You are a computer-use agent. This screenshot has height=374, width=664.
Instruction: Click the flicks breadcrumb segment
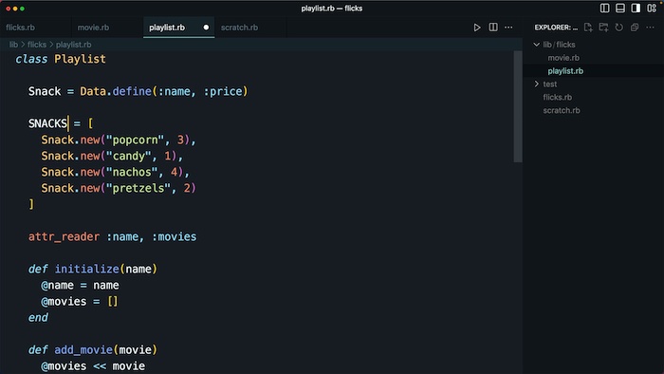tap(37, 45)
